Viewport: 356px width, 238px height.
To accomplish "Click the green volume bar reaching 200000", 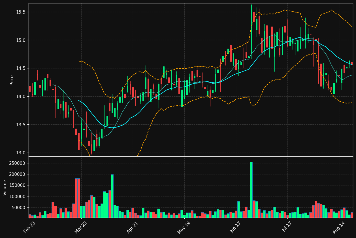I will tap(112, 196).
